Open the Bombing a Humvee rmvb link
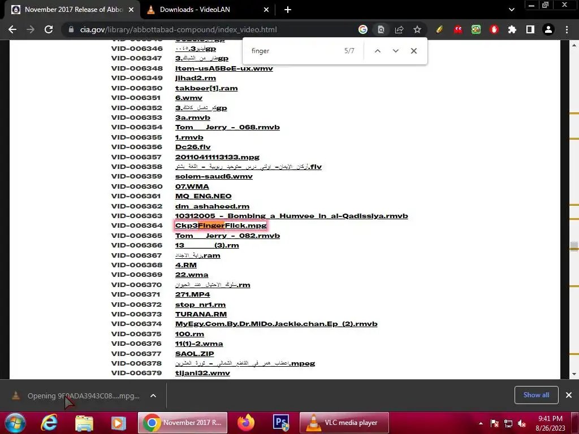Viewport: 579px width, 434px height. tap(291, 216)
